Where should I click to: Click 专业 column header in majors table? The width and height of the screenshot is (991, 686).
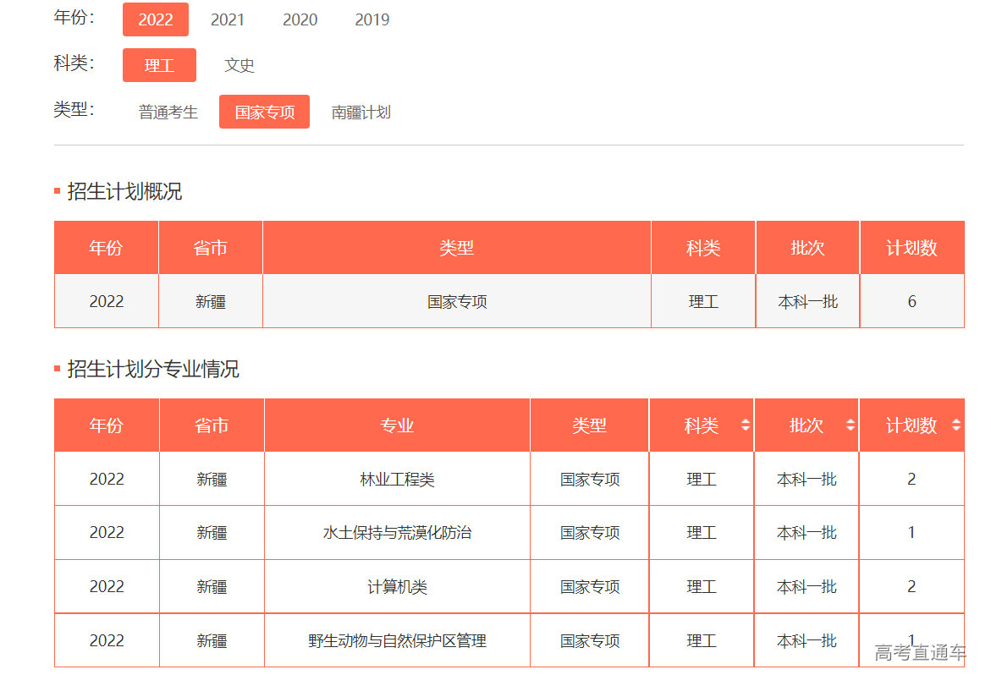tap(397, 425)
